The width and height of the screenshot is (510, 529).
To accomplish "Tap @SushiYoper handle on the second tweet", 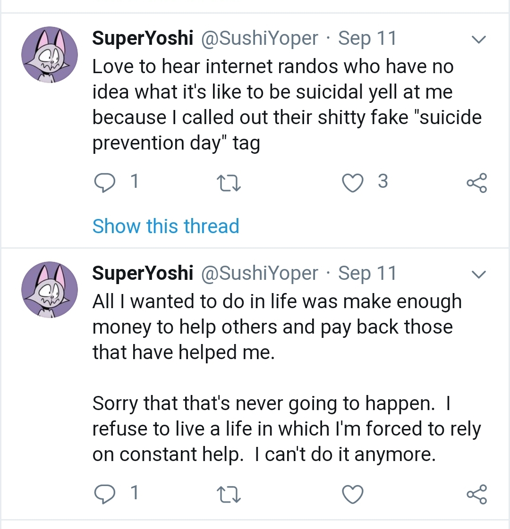I will [260, 273].
